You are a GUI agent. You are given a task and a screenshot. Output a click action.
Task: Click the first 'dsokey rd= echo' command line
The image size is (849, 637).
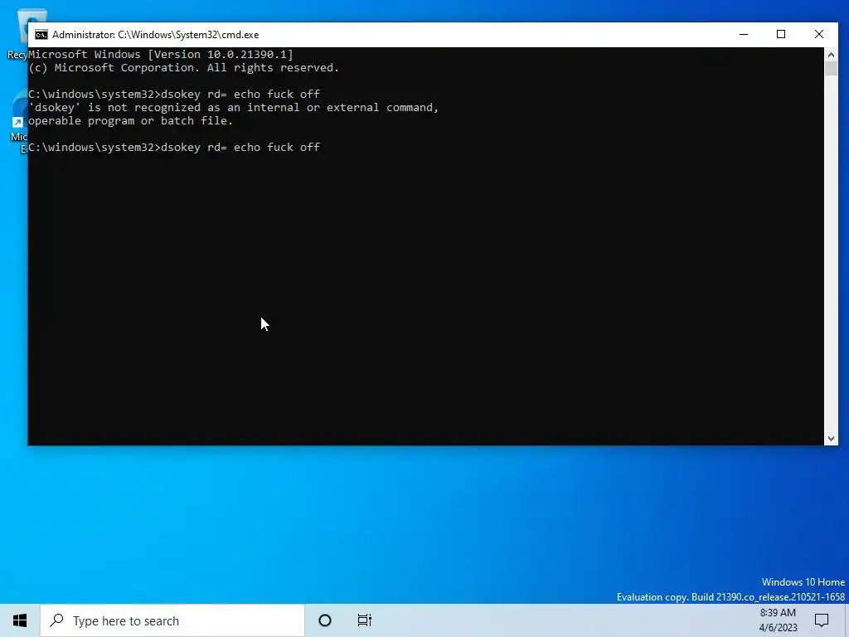(x=174, y=95)
